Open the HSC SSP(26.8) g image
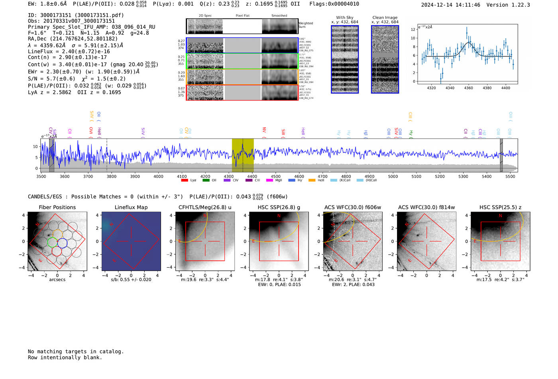This screenshot has width=558, height=379. click(x=279, y=241)
